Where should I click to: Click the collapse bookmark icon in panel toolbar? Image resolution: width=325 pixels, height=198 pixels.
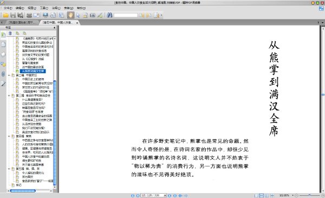24,33
